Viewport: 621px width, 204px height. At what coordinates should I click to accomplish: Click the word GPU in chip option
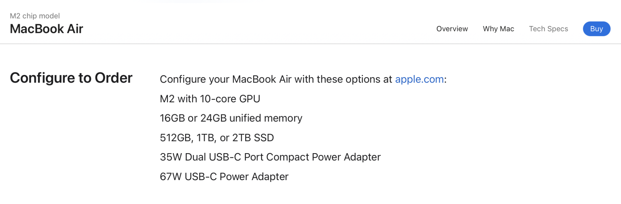tap(250, 99)
